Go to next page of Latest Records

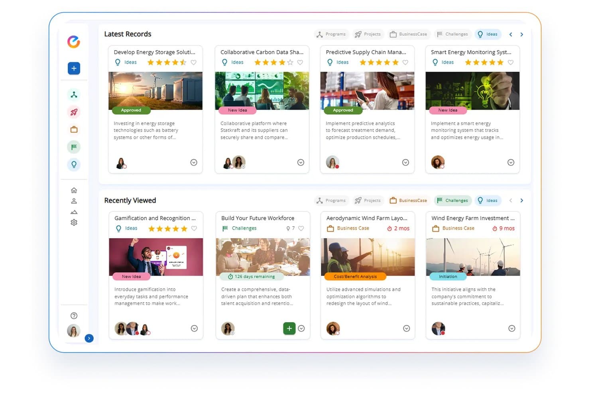(521, 35)
